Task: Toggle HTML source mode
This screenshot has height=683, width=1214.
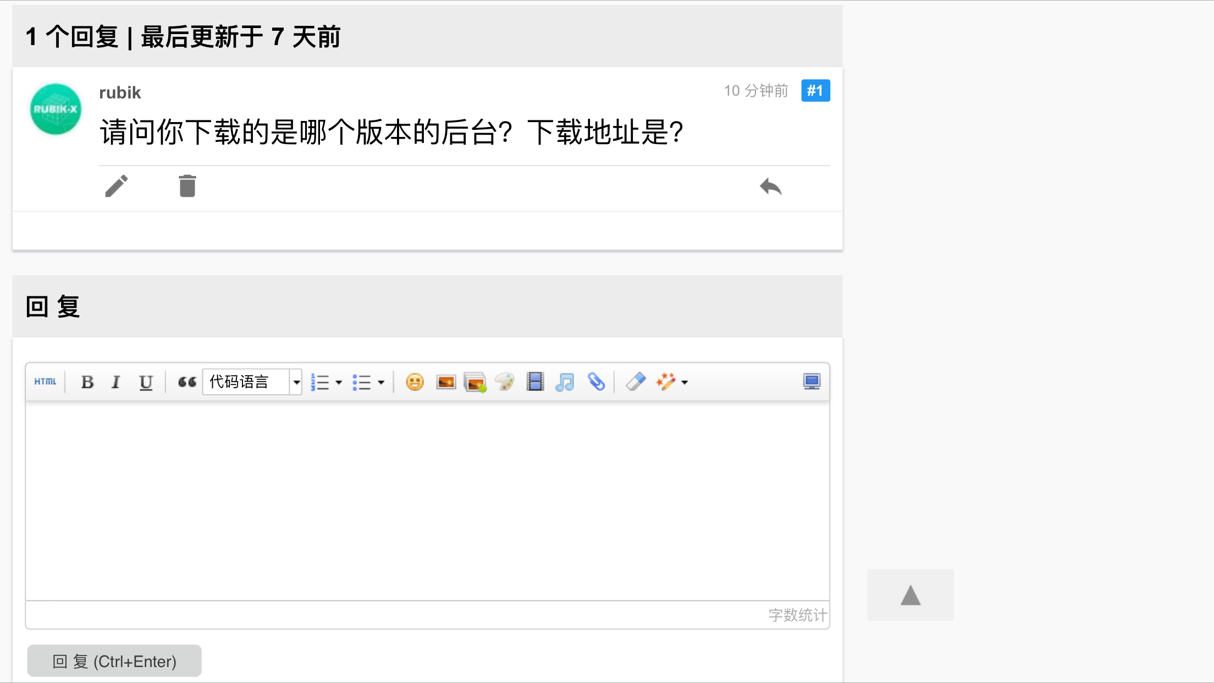Action: coord(45,382)
